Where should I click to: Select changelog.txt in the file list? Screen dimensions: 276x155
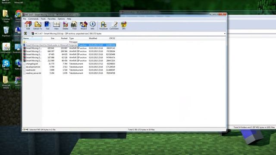pyautogui.click(x=69, y=64)
